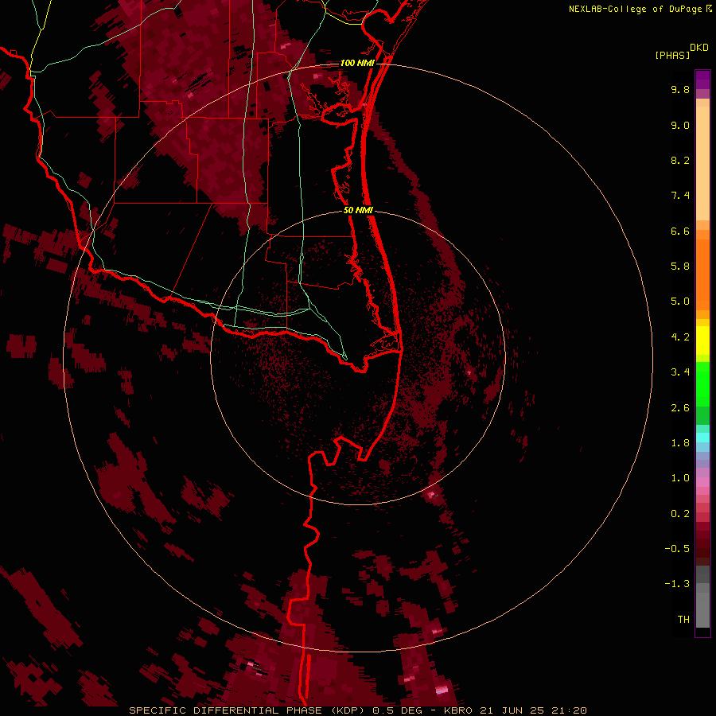Click the 21 JUN 25 21:20 timestamp
The height and width of the screenshot is (716, 716).
point(533,710)
